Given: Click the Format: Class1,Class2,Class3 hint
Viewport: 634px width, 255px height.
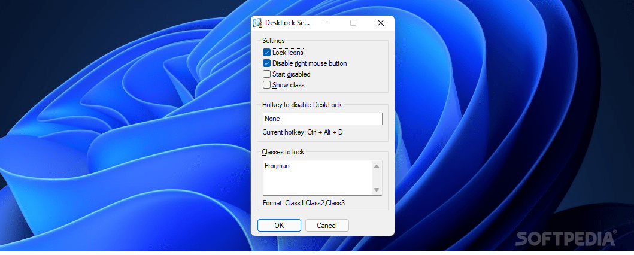Looking at the screenshot, I should [304, 203].
